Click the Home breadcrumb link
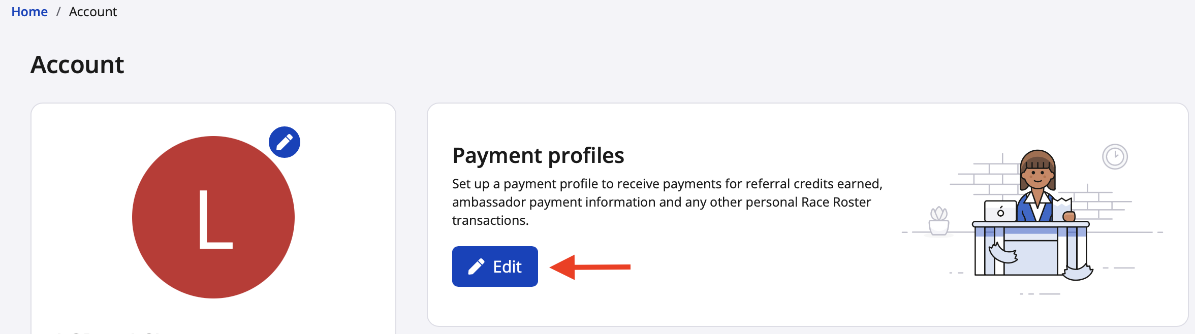Image resolution: width=1195 pixels, height=334 pixels. pos(29,12)
